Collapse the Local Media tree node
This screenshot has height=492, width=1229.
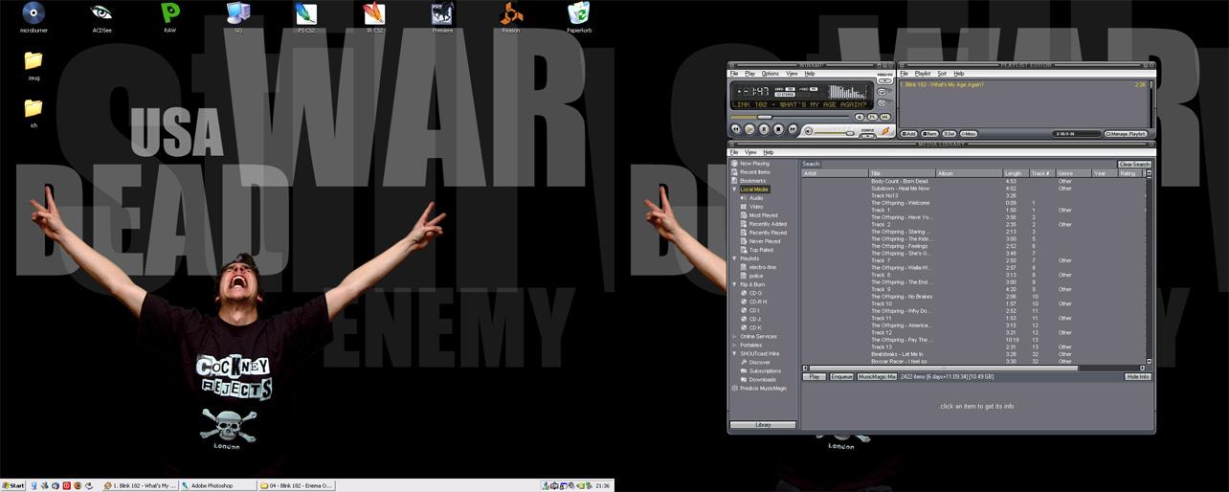pos(734,190)
